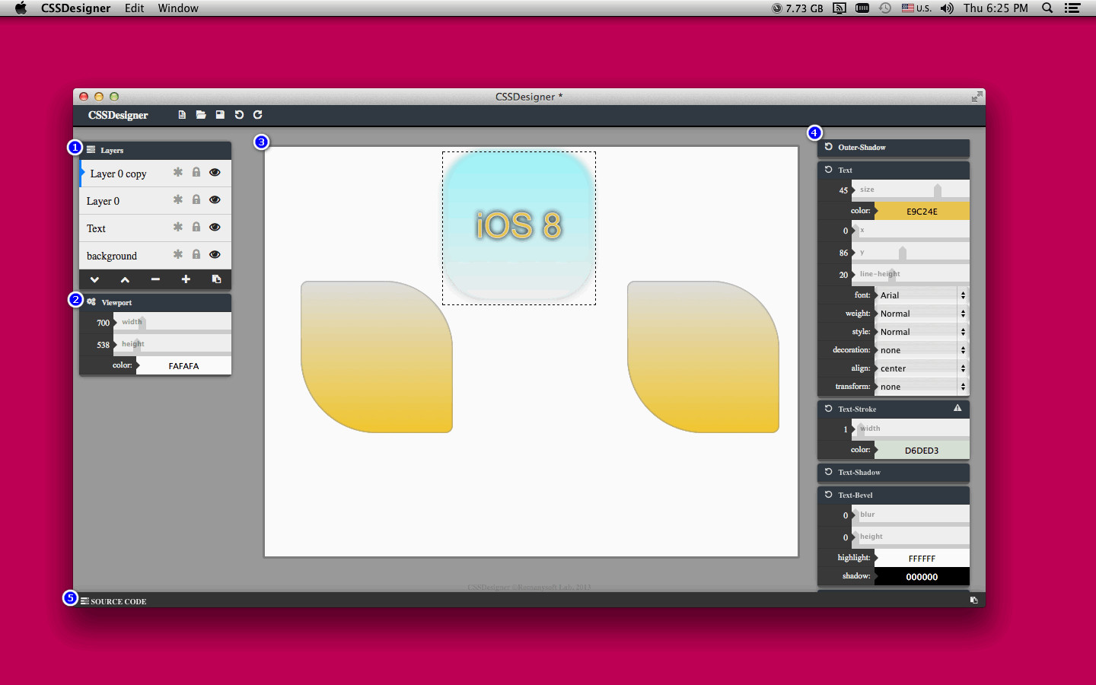Open a file with the folder icon
The image size is (1096, 685).
(x=201, y=115)
